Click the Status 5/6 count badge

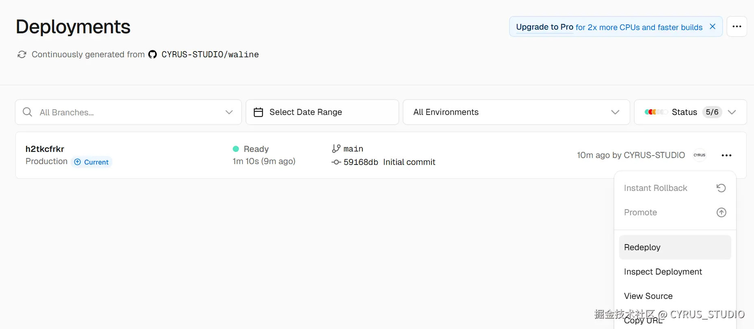(x=712, y=112)
